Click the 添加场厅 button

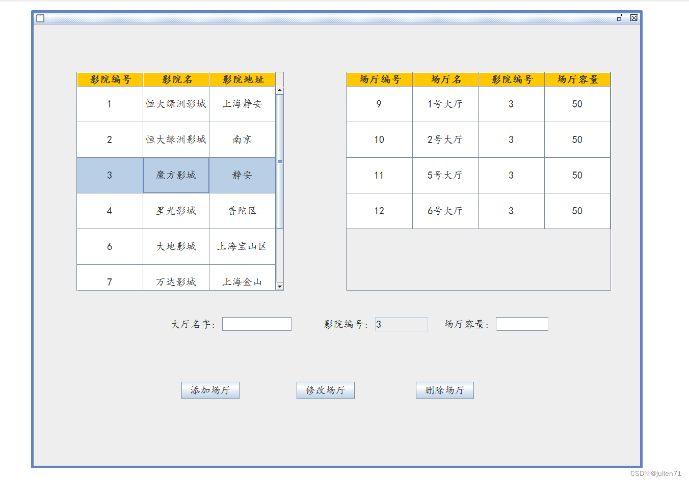210,390
